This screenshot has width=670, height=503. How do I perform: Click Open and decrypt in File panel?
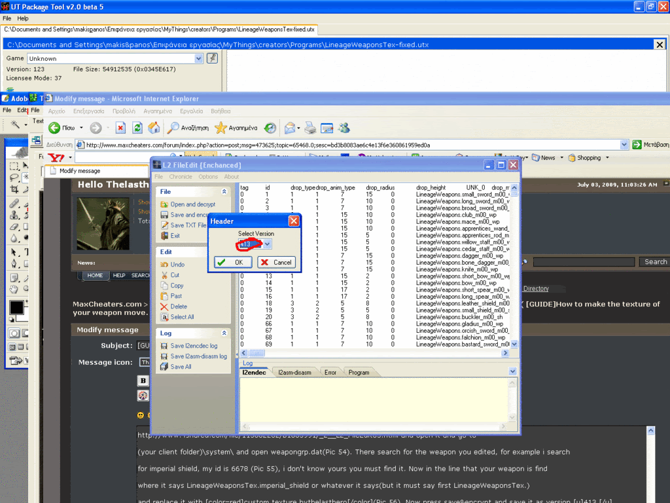tap(192, 204)
